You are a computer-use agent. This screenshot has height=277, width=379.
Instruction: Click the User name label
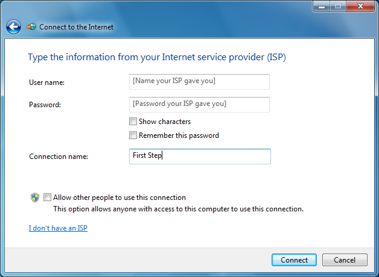pyautogui.click(x=46, y=82)
